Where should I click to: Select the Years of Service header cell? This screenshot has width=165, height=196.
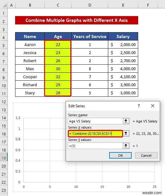coord(90,36)
